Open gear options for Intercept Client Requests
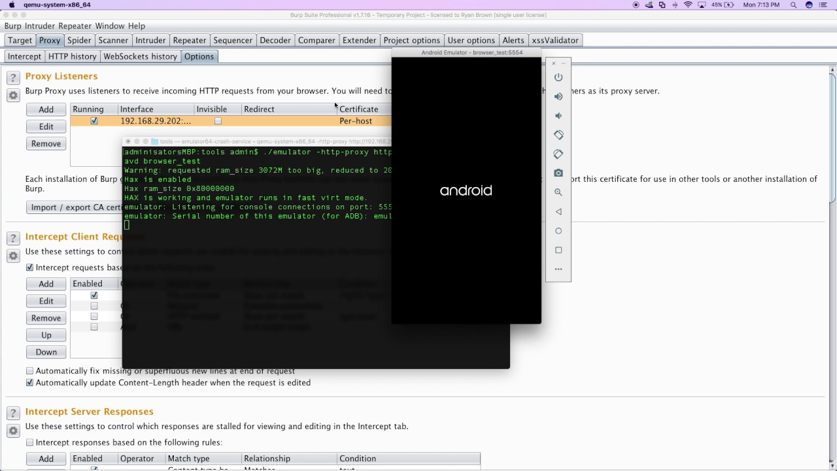The image size is (837, 471). 13,256
